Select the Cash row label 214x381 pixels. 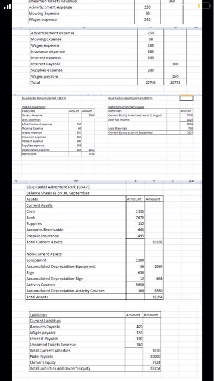30,211
